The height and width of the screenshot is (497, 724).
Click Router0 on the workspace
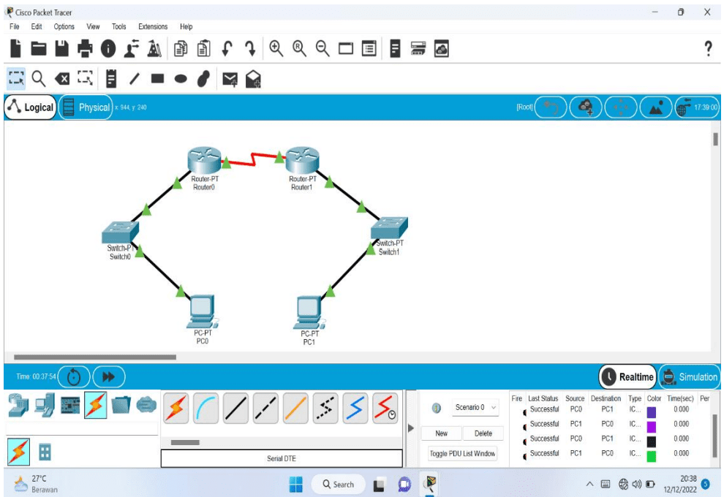(x=204, y=161)
